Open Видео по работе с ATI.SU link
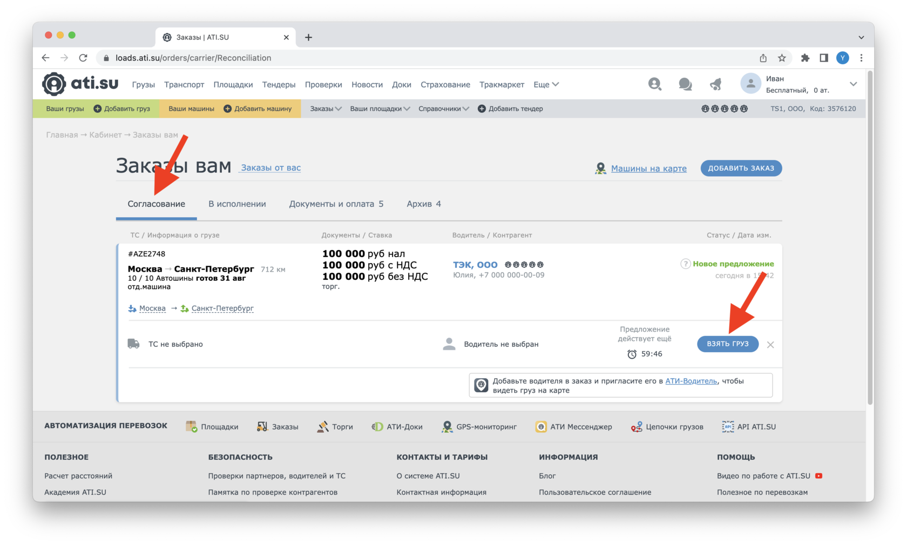The height and width of the screenshot is (545, 907). pos(763,476)
